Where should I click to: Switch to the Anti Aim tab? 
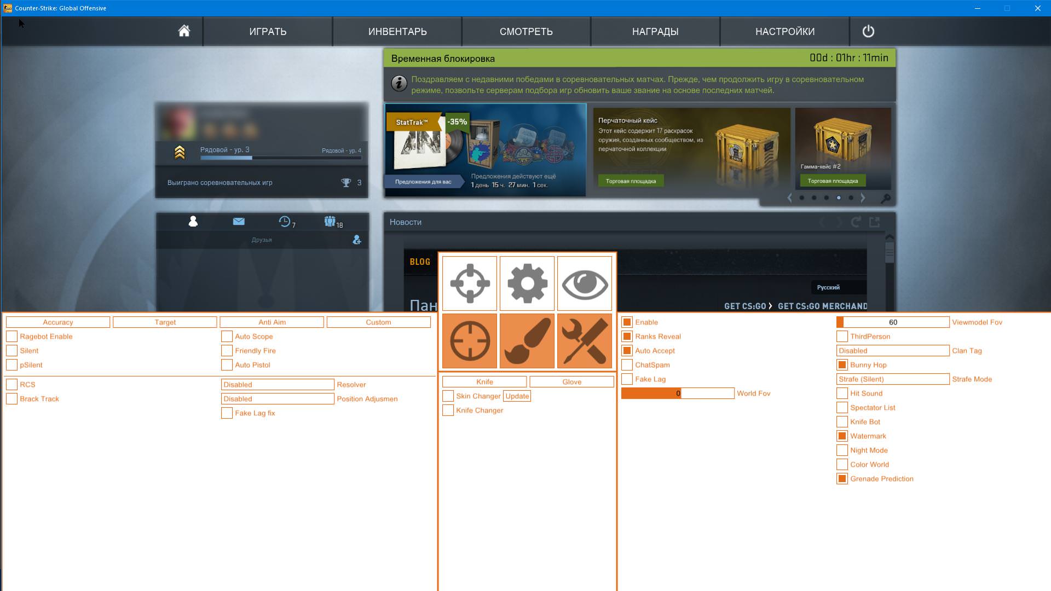pos(272,322)
